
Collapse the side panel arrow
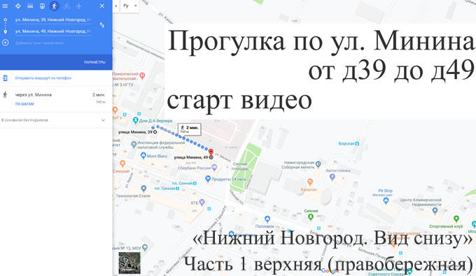coord(115,6)
